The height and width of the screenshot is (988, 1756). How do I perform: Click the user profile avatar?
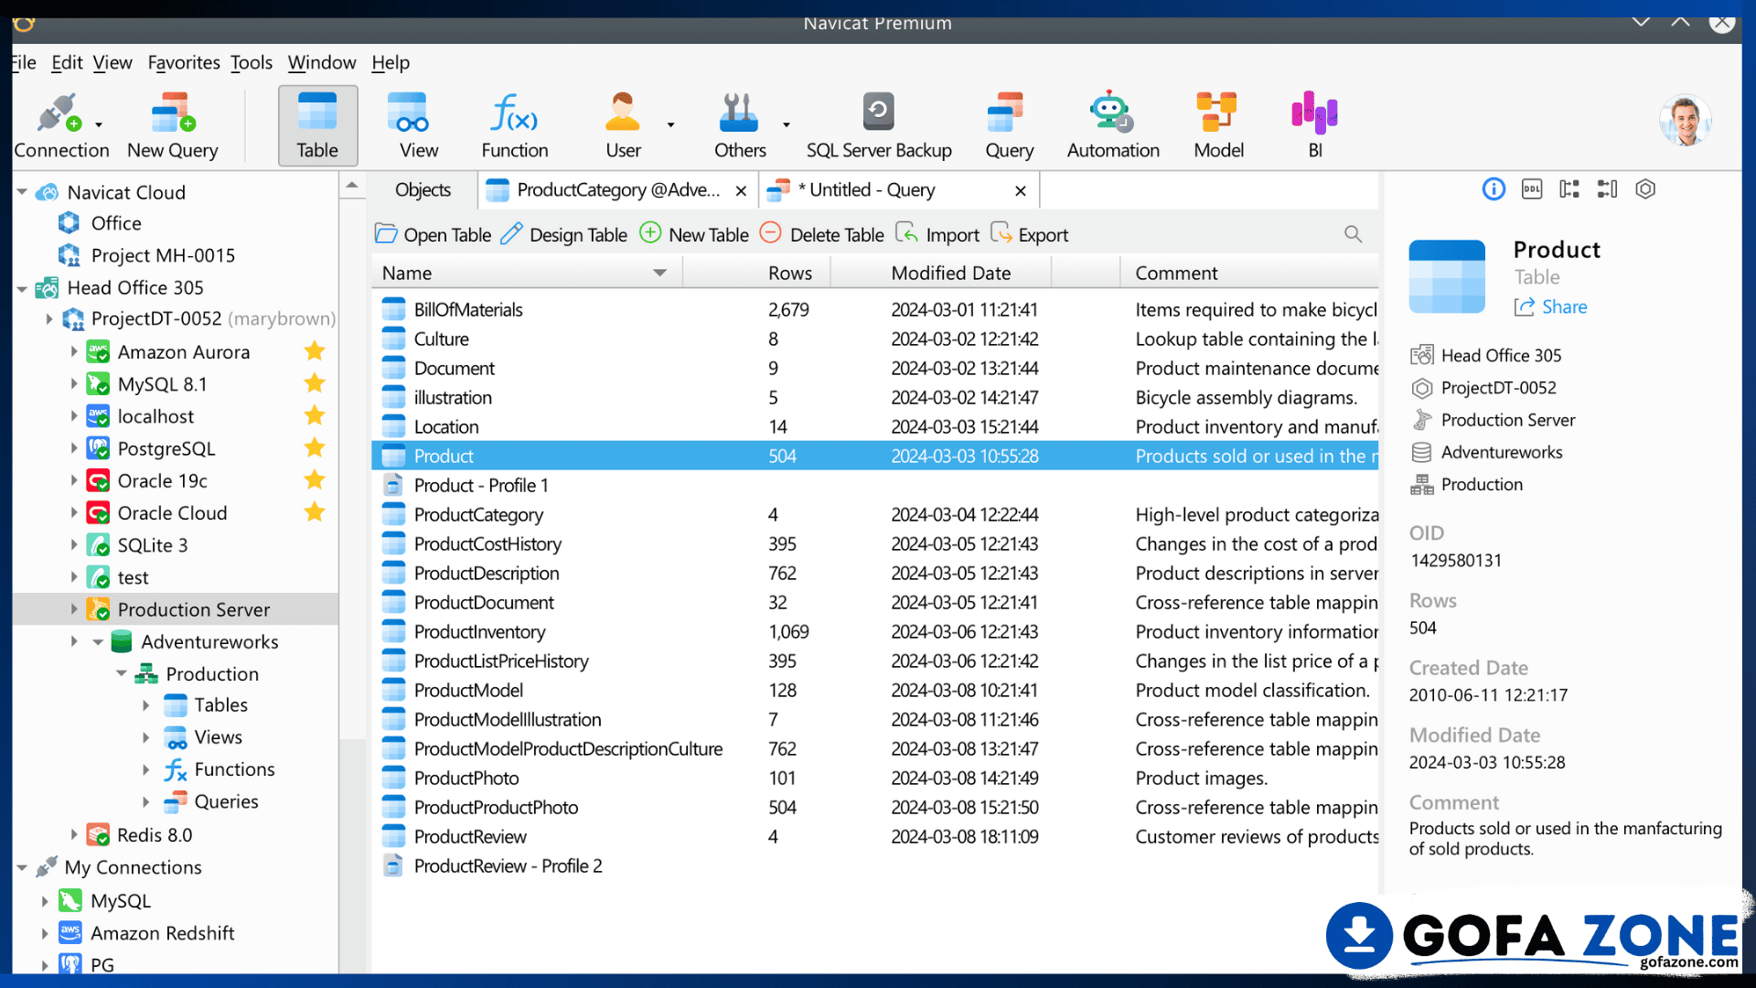[1686, 121]
